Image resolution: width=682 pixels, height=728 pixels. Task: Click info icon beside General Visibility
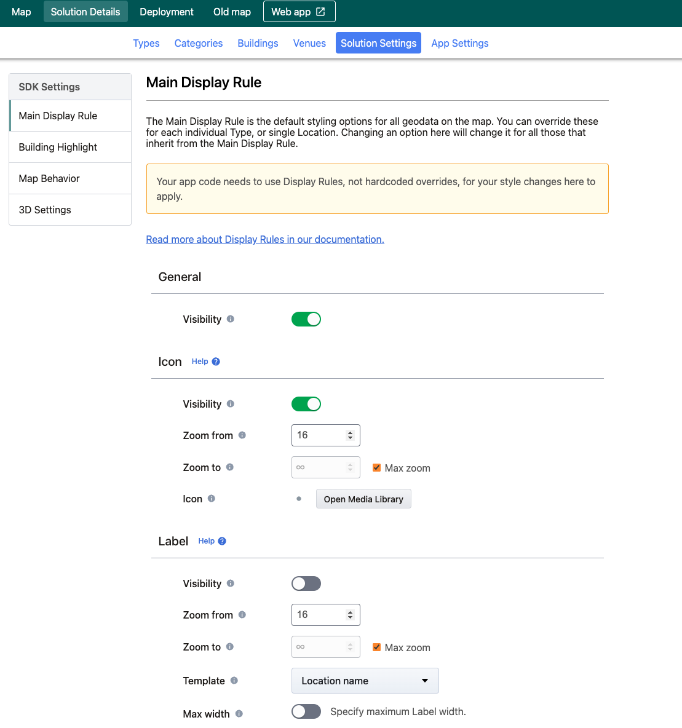point(231,319)
